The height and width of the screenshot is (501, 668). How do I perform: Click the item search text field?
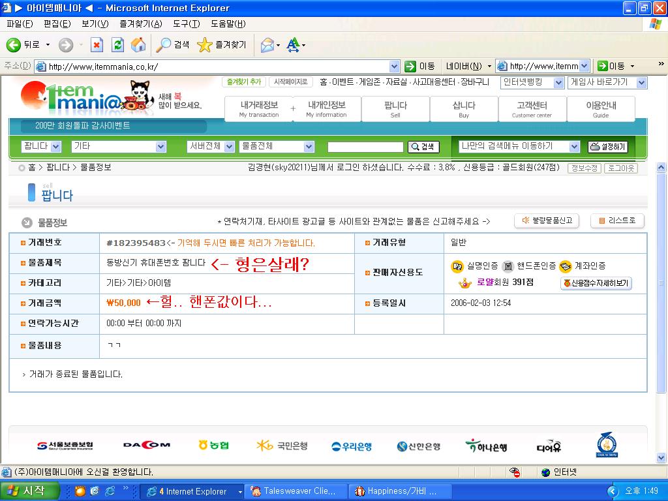[x=365, y=147]
